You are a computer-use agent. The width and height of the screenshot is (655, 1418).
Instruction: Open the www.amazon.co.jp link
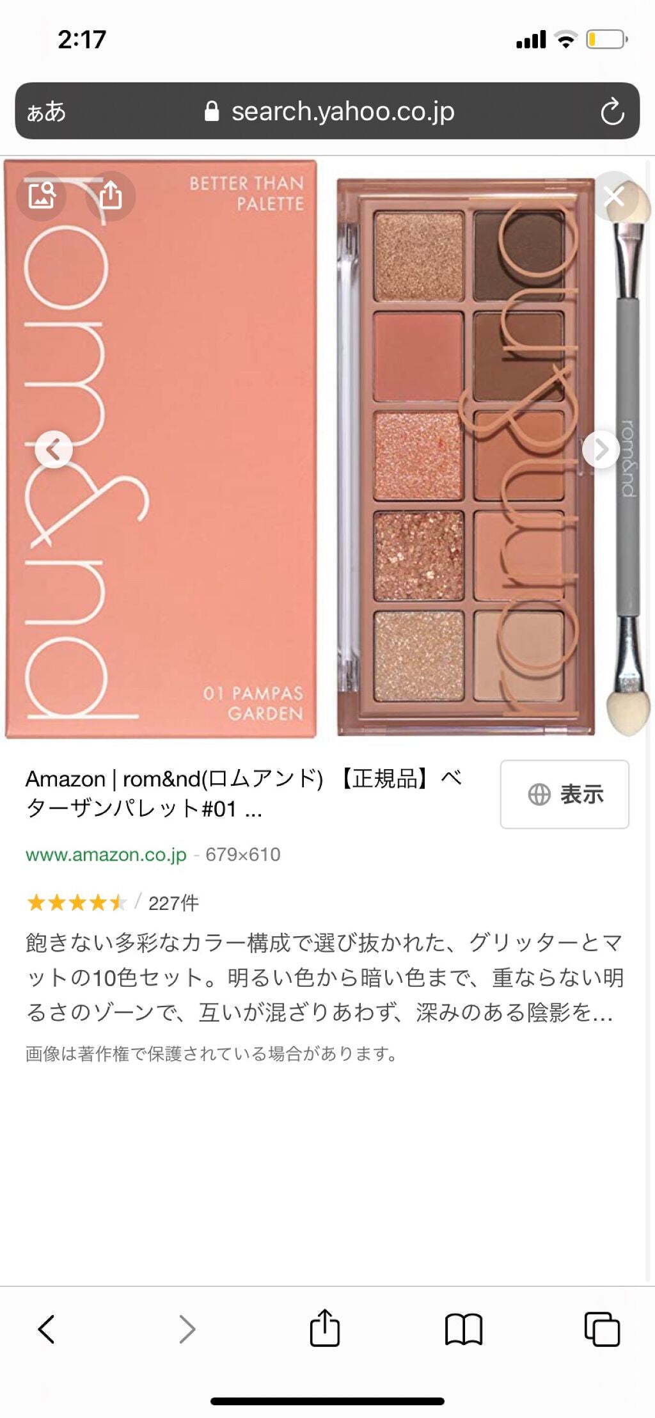[x=106, y=854]
